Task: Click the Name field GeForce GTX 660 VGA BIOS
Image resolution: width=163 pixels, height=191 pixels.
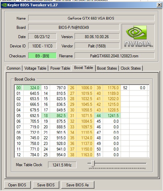Action: coord(91,18)
